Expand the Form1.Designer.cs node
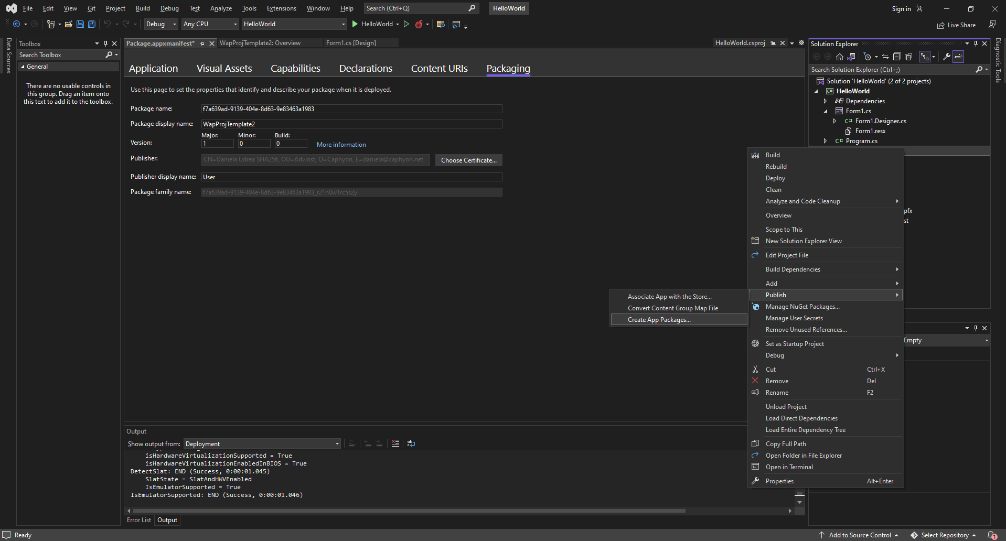 835,121
